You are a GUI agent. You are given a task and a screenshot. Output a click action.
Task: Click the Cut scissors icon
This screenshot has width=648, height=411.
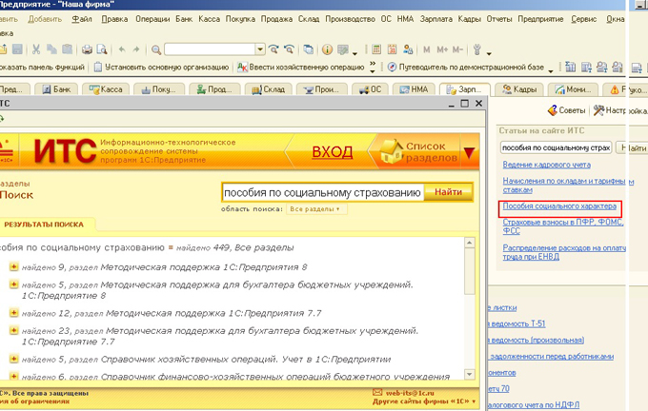36,49
